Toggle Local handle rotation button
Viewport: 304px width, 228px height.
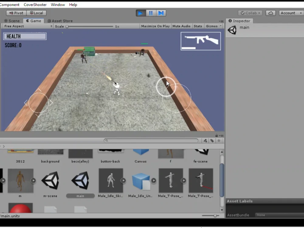pyautogui.click(x=36, y=13)
